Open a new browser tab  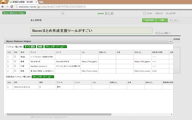tap(41, 2)
